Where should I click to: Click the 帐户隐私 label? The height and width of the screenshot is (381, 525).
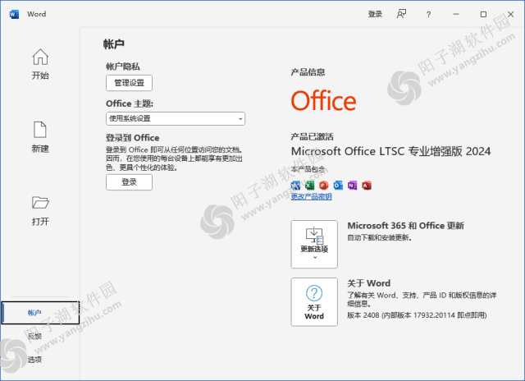(123, 67)
